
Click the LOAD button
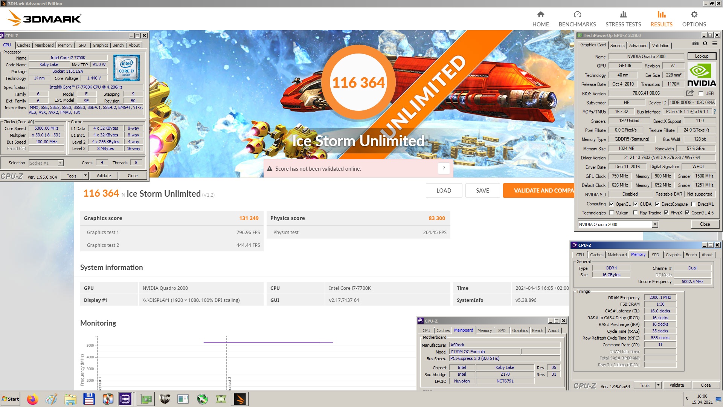[x=444, y=190]
